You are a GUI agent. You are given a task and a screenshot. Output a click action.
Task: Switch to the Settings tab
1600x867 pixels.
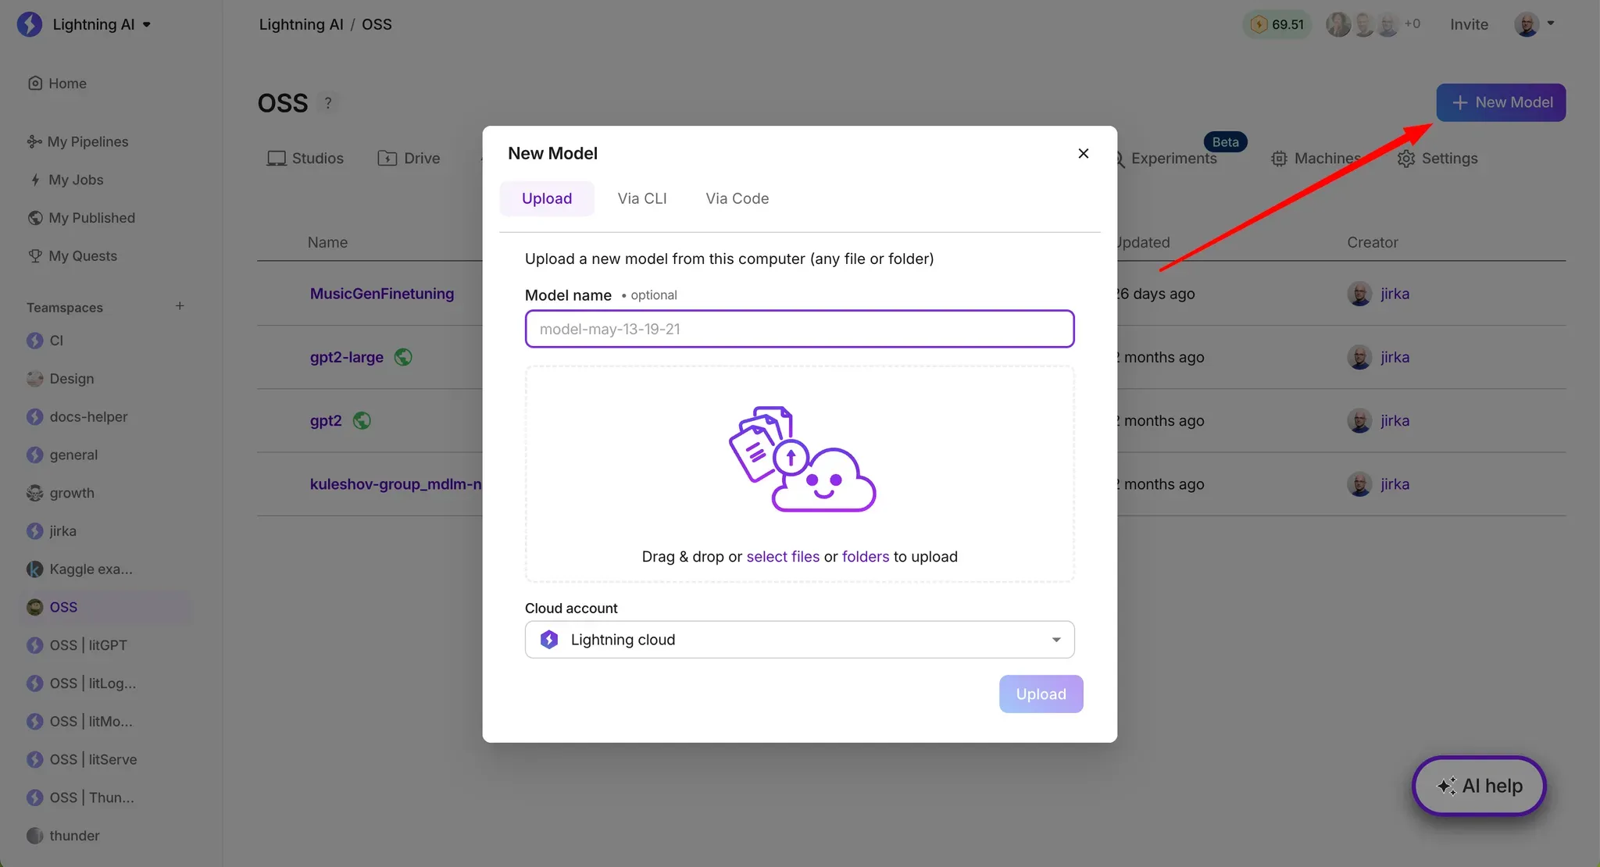(x=1437, y=159)
